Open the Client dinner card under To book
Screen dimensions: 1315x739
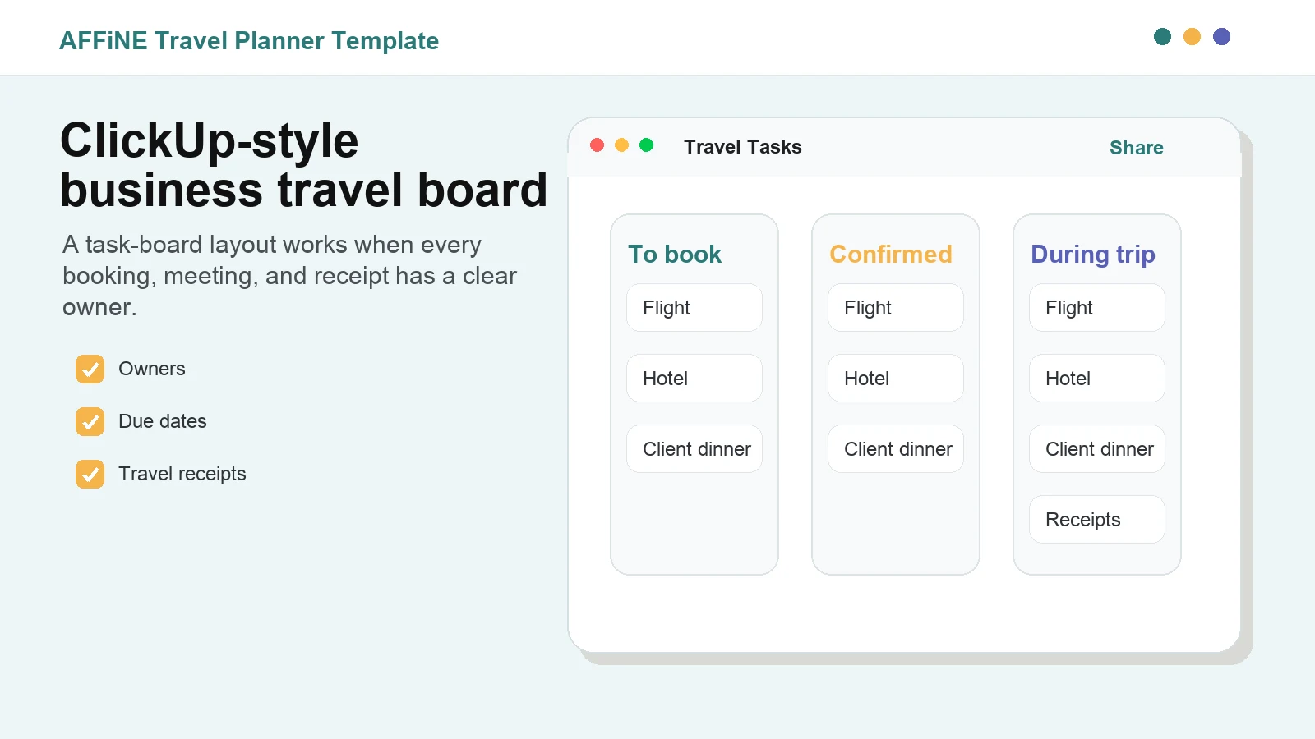[694, 449]
